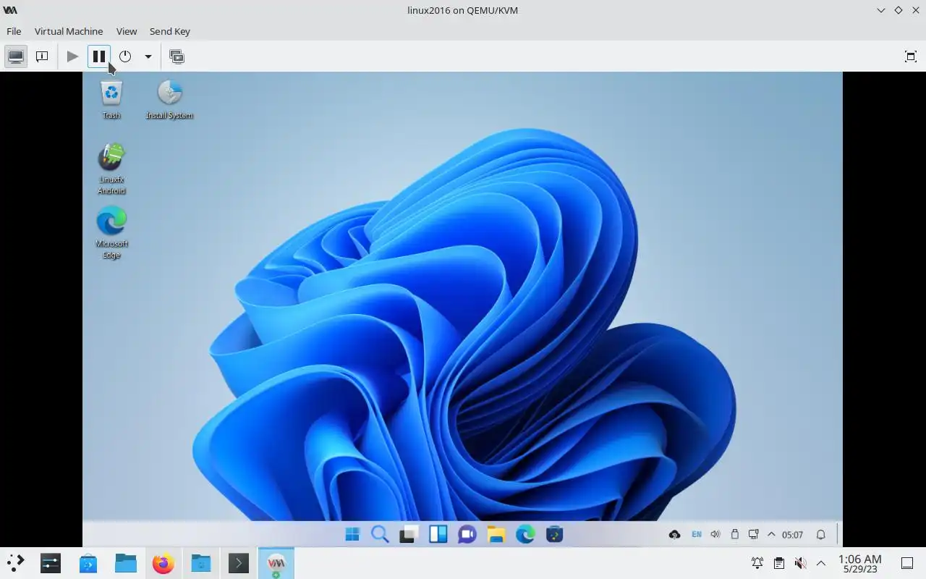Click the guest removable device tray icon

click(734, 535)
